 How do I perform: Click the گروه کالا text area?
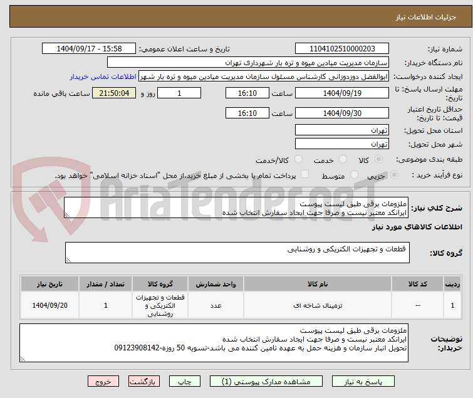(x=237, y=253)
